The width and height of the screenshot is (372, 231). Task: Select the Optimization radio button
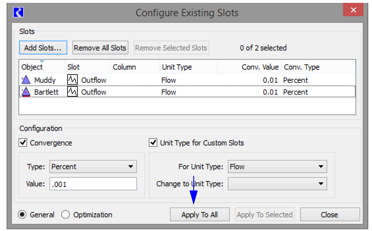click(66, 215)
